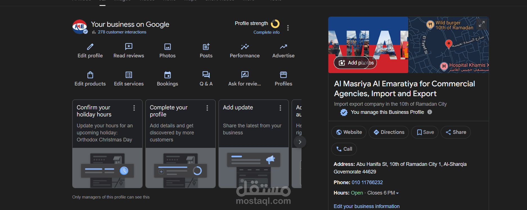Open Bookings calendar icon

(168, 75)
